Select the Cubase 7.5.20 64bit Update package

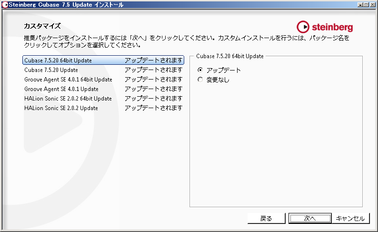[103, 61]
